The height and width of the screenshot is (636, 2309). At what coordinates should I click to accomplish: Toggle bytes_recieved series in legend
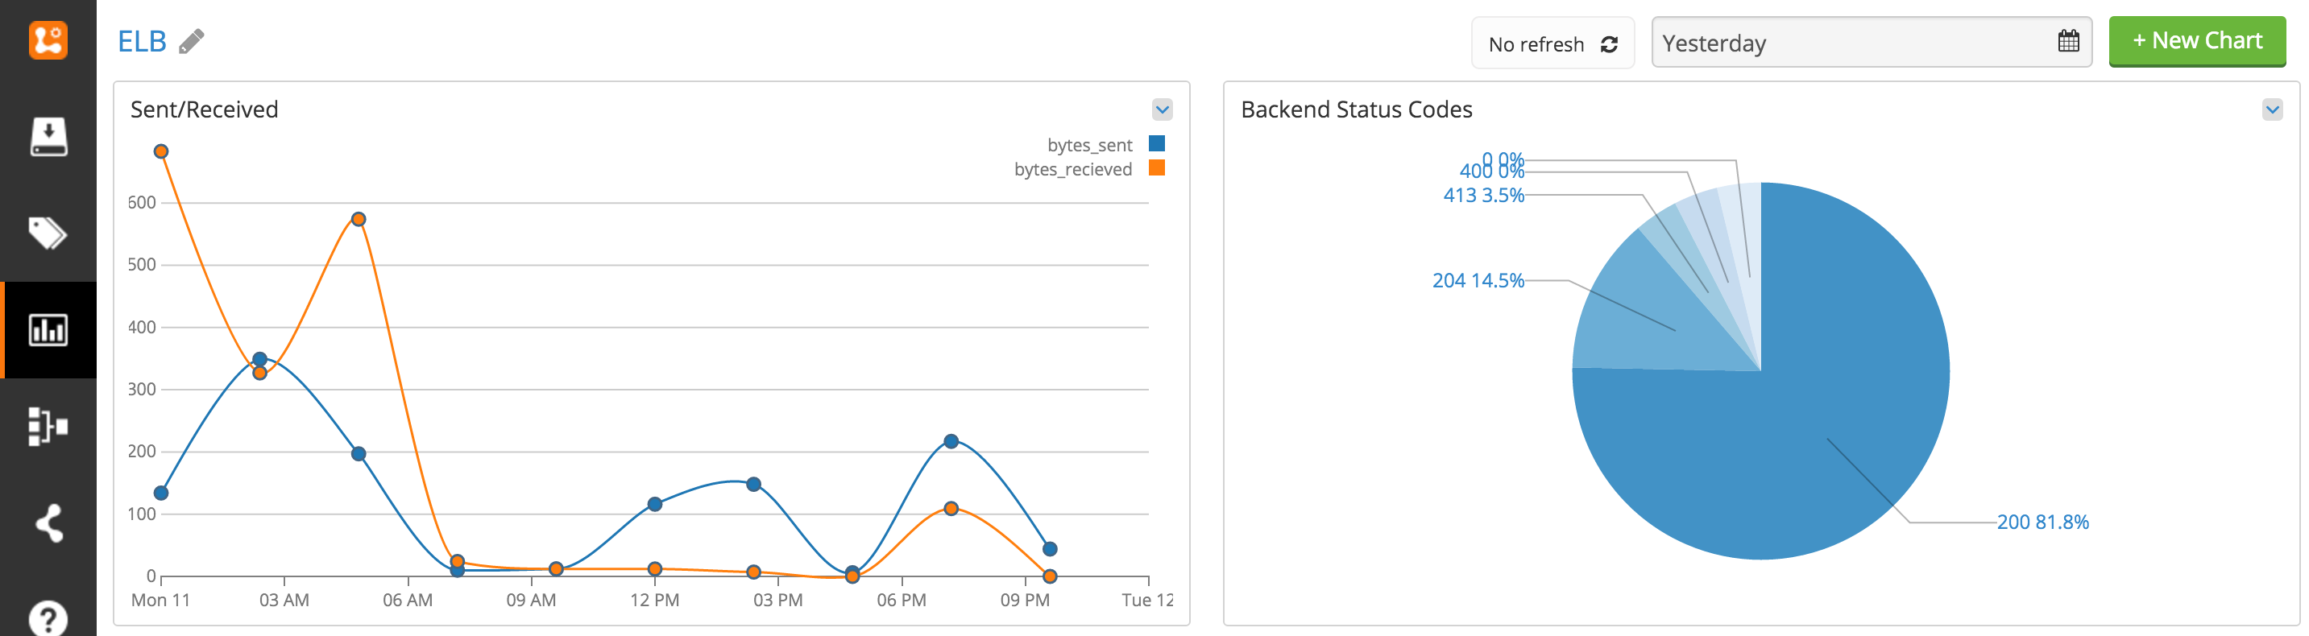point(1072,169)
